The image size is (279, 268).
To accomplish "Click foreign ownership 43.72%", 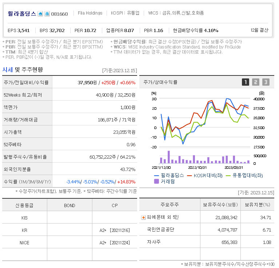I will (128, 170).
